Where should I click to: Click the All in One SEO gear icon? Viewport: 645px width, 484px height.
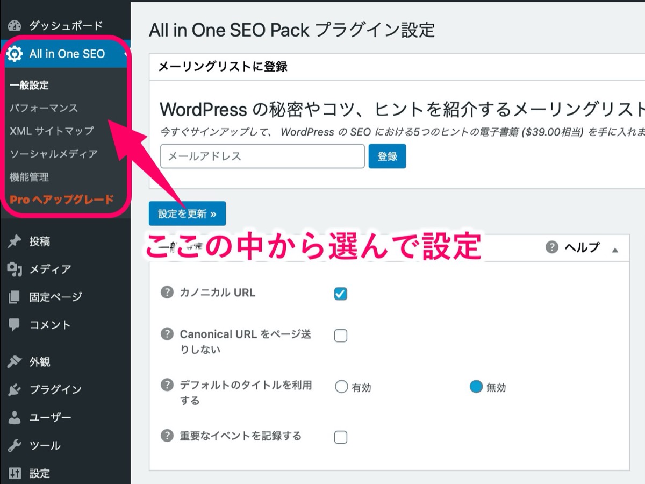[15, 54]
